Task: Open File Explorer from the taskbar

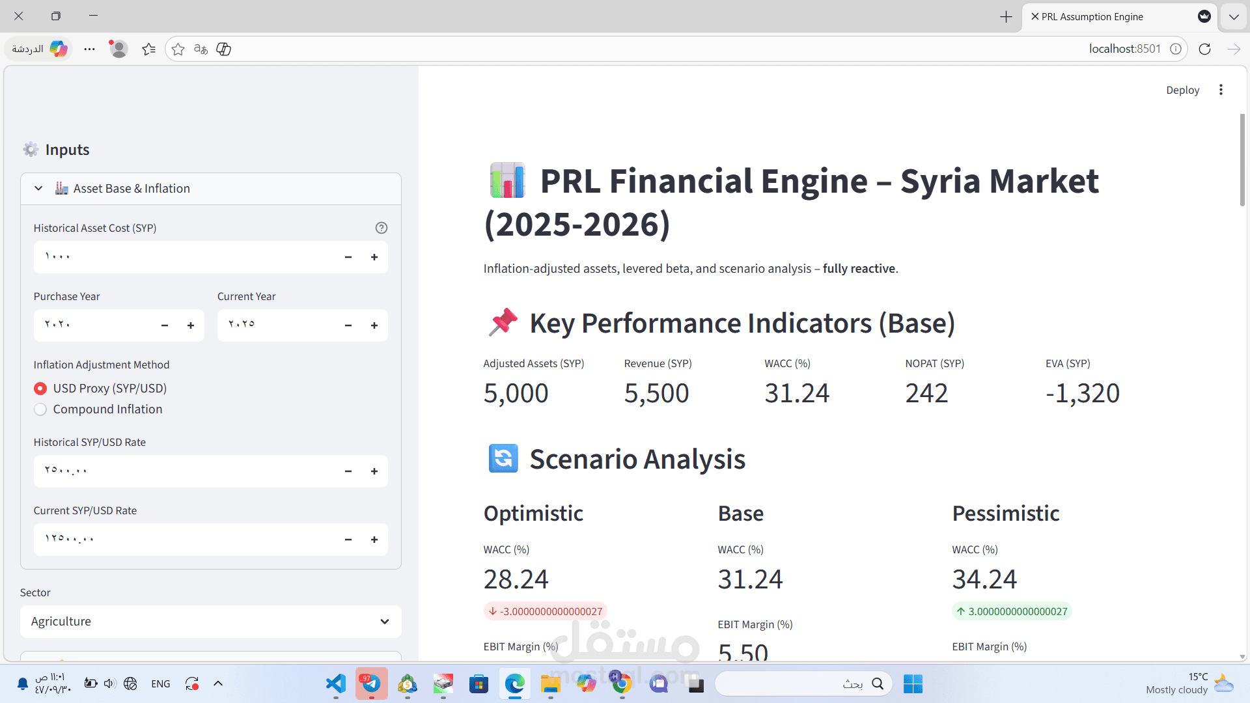Action: click(x=551, y=683)
